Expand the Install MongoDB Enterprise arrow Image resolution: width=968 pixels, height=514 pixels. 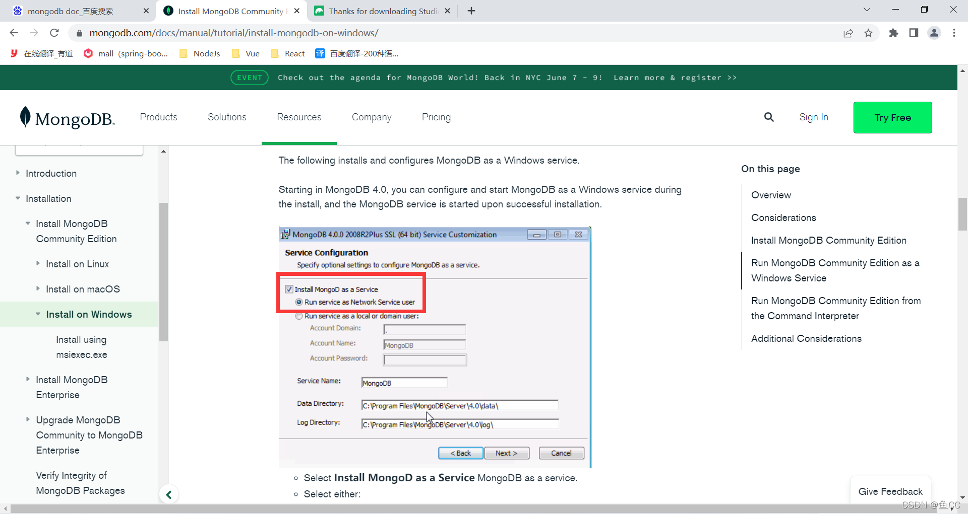28,379
